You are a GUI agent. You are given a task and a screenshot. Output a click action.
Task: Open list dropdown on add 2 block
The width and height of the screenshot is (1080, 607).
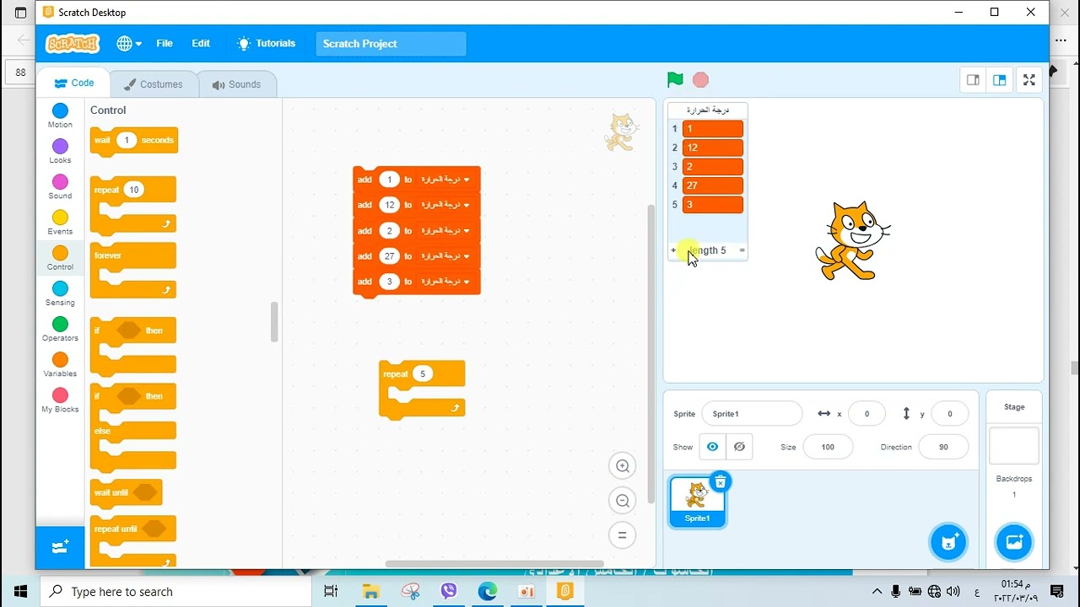445,230
